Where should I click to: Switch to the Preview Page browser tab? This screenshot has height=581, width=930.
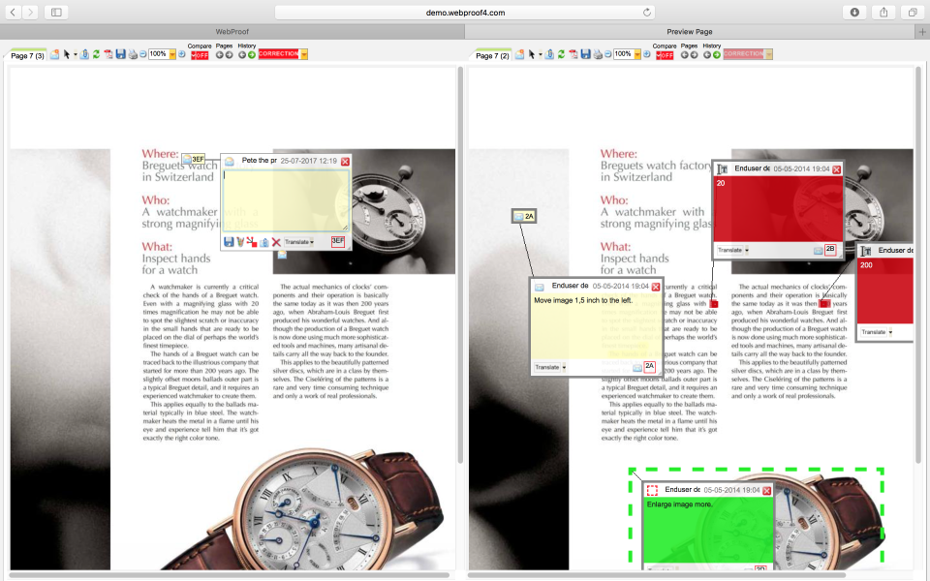[x=690, y=31]
